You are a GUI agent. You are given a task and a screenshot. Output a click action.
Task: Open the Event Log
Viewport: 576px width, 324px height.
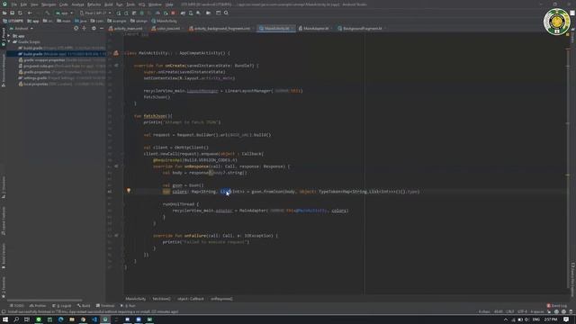coord(556,306)
